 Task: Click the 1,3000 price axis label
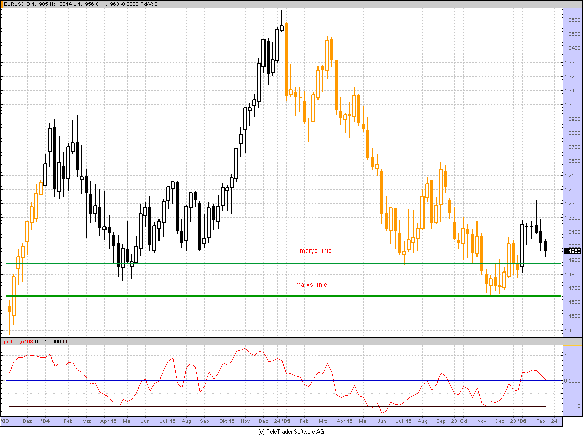coord(572,105)
